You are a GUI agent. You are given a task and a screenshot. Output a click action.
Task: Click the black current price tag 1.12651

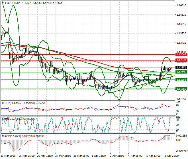coord(181,68)
